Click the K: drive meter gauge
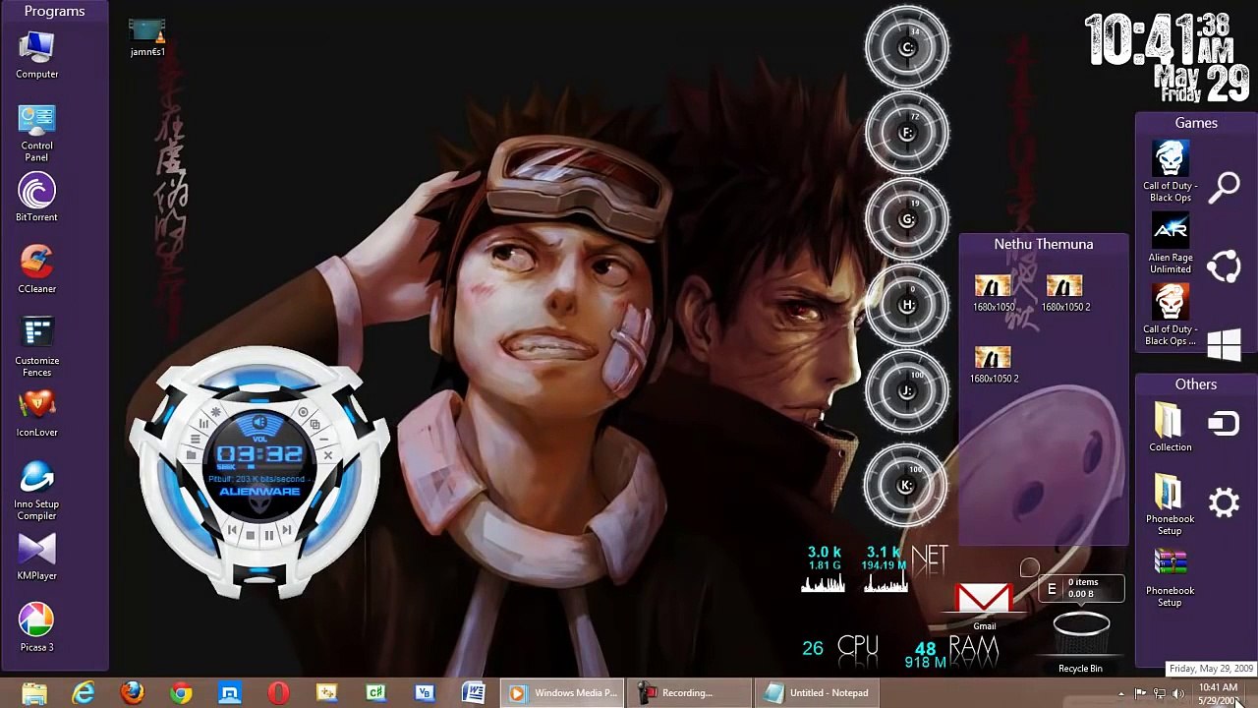The image size is (1258, 708). (x=907, y=485)
